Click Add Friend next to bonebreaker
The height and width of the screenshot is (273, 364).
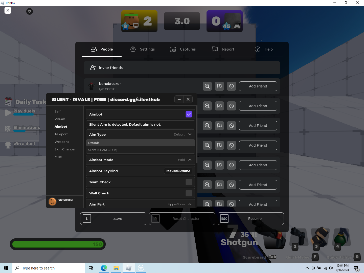(x=258, y=86)
